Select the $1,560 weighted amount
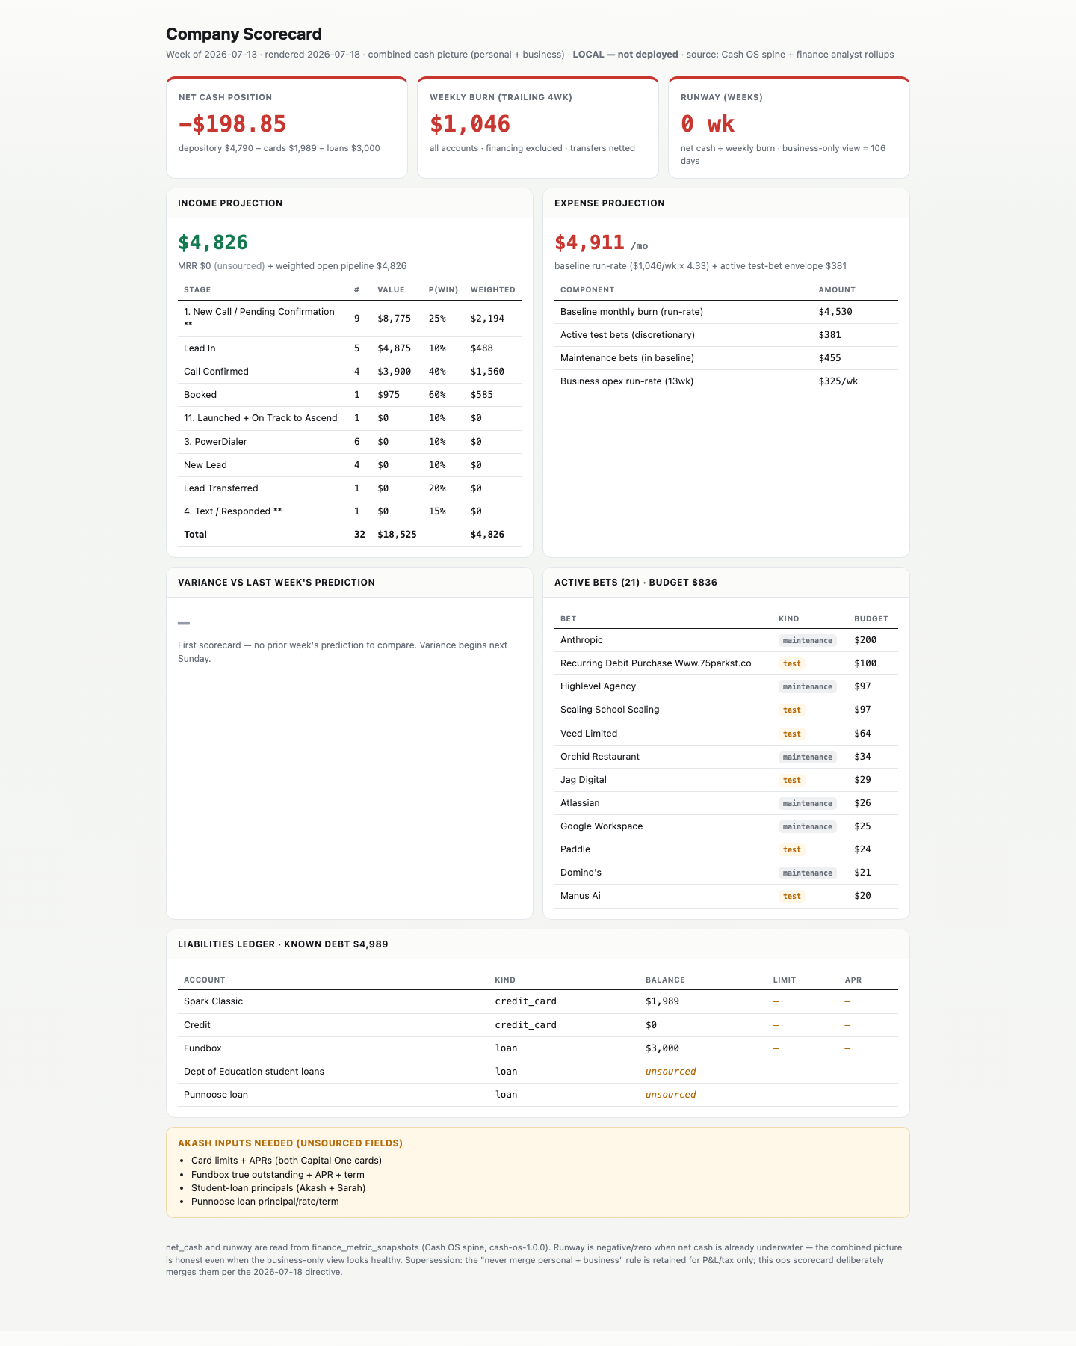 click(x=487, y=372)
